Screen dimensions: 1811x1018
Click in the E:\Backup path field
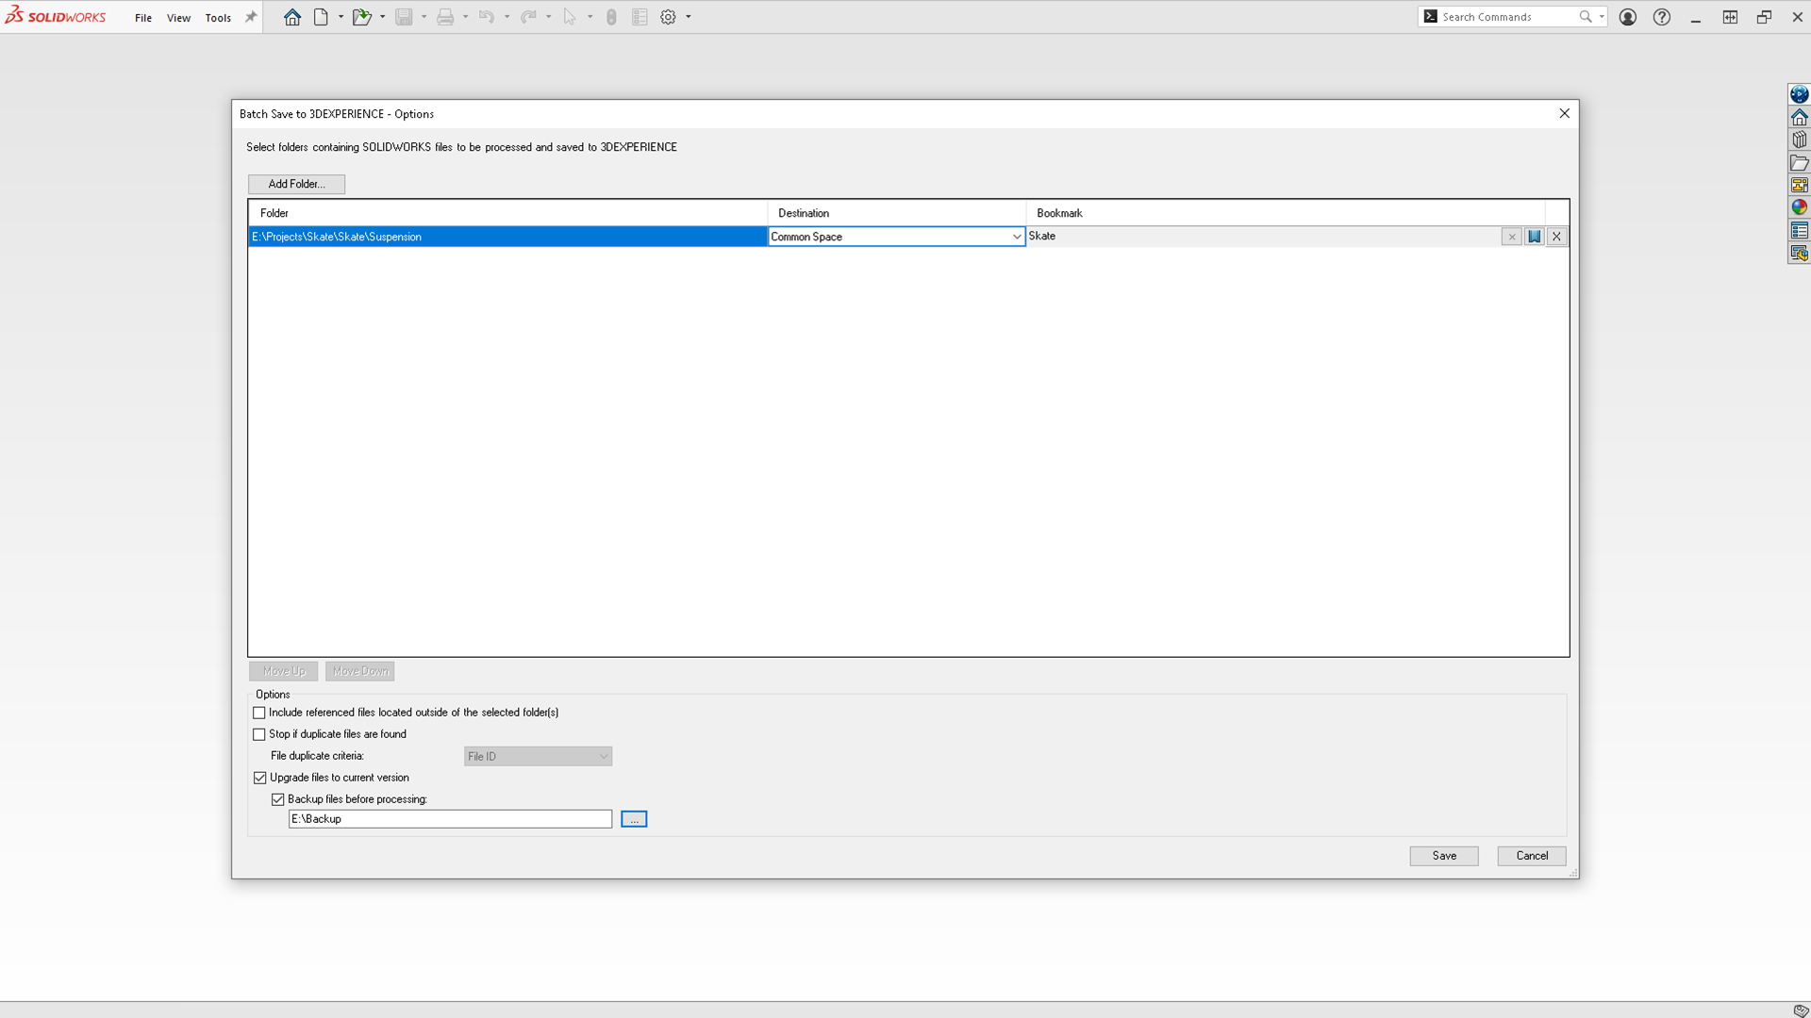(x=450, y=819)
